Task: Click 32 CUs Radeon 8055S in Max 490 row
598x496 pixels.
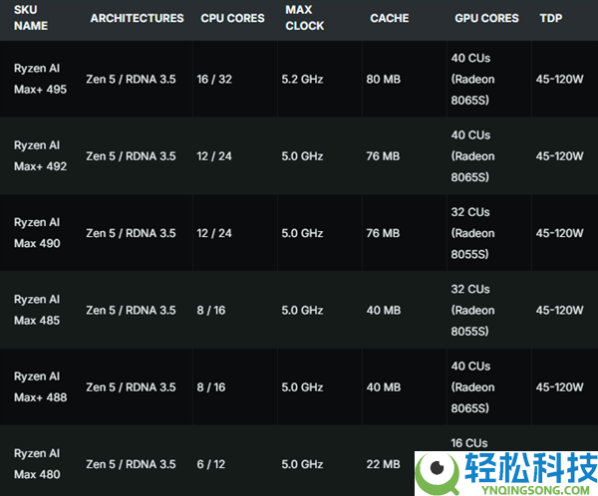Action: (x=472, y=233)
